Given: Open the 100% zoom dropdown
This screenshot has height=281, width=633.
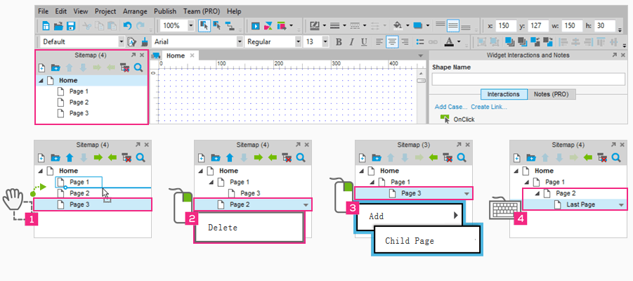Looking at the screenshot, I should point(192,26).
